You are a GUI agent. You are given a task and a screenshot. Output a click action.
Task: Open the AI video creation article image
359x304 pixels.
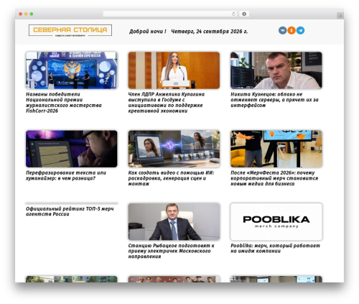click(174, 149)
